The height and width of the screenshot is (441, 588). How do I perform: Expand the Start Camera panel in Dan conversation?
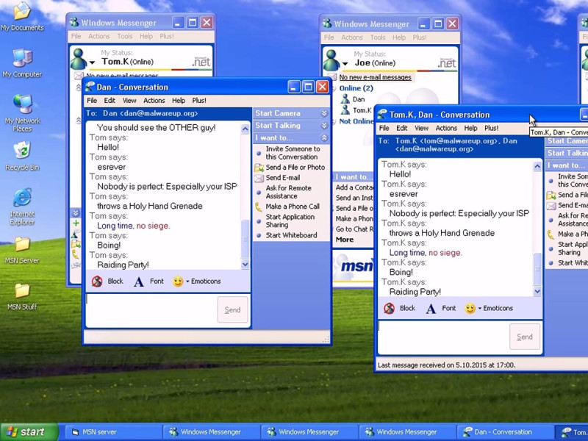point(324,113)
